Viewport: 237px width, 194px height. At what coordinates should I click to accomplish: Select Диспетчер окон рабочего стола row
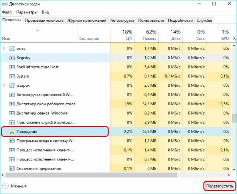(x=116, y=104)
